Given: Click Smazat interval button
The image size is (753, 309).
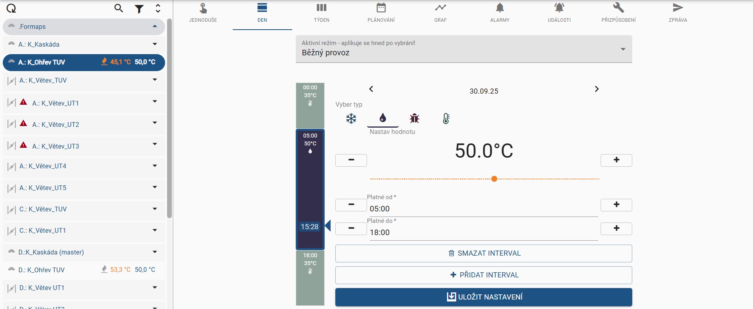Looking at the screenshot, I should pos(483,253).
